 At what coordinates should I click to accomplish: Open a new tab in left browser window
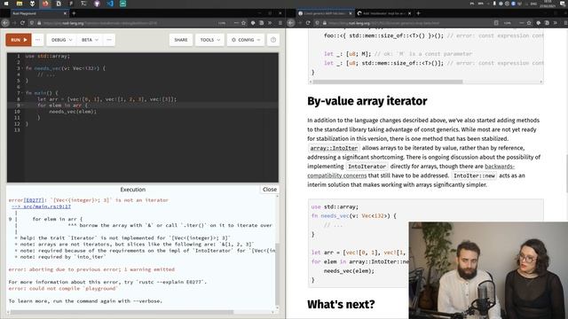coord(74,13)
